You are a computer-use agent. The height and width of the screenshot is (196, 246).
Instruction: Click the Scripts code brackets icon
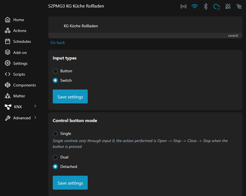[x=8, y=74]
